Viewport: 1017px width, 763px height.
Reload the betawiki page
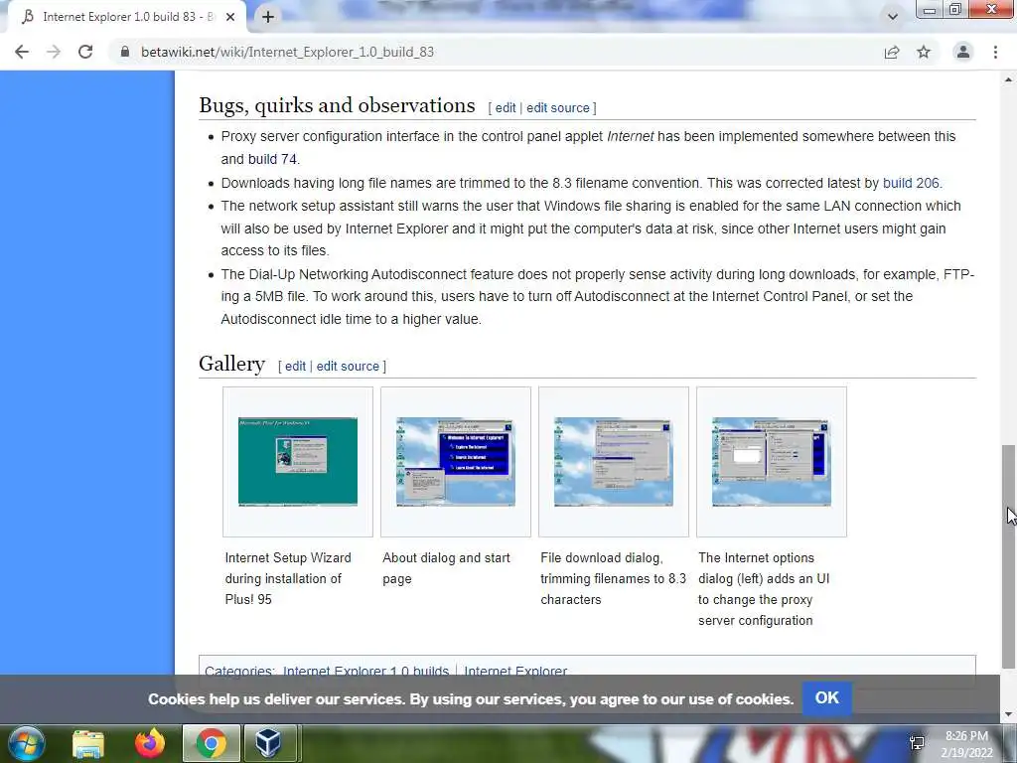click(x=85, y=52)
